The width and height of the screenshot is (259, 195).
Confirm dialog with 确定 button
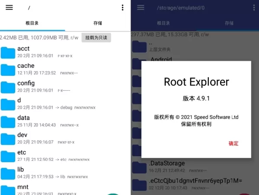tap(233, 143)
